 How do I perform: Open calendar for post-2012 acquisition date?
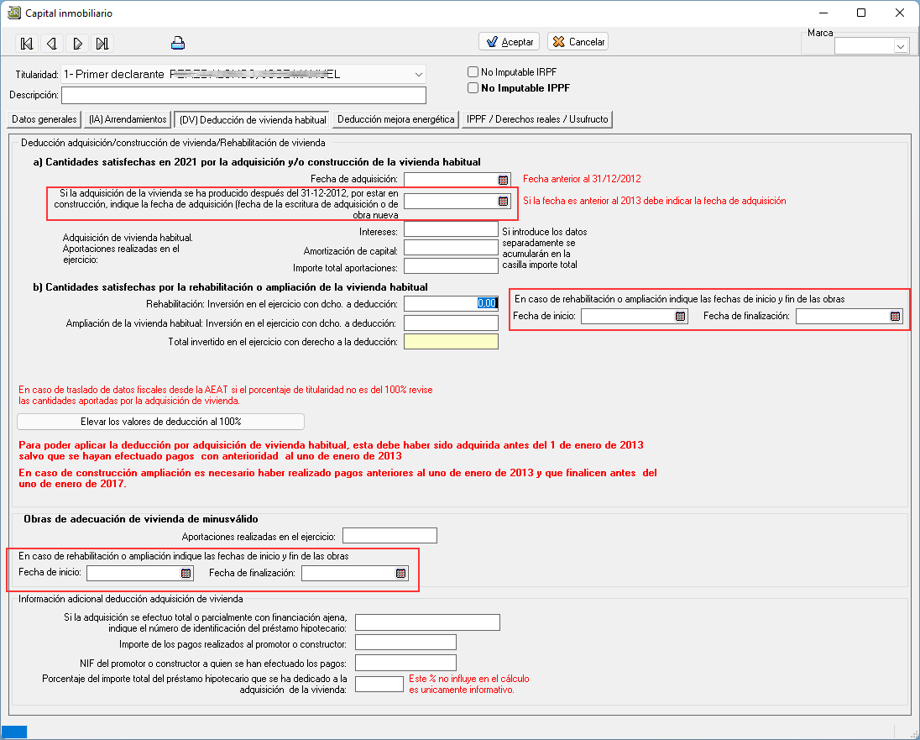pyautogui.click(x=503, y=201)
